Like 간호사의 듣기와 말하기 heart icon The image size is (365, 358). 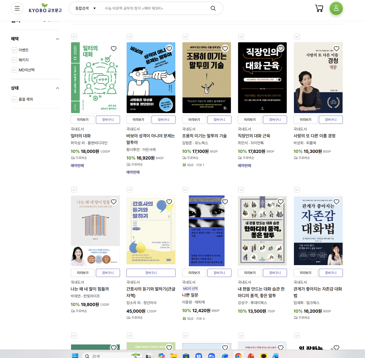[x=169, y=202]
